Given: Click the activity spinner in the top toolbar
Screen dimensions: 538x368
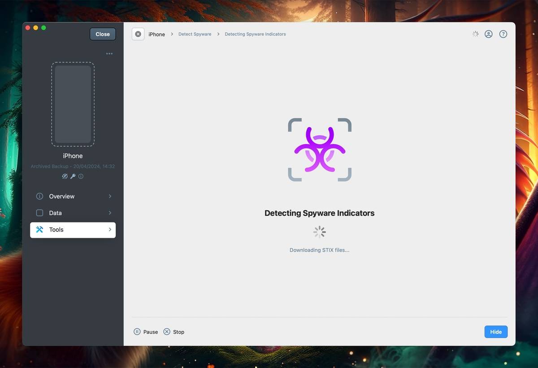Looking at the screenshot, I should tap(475, 34).
